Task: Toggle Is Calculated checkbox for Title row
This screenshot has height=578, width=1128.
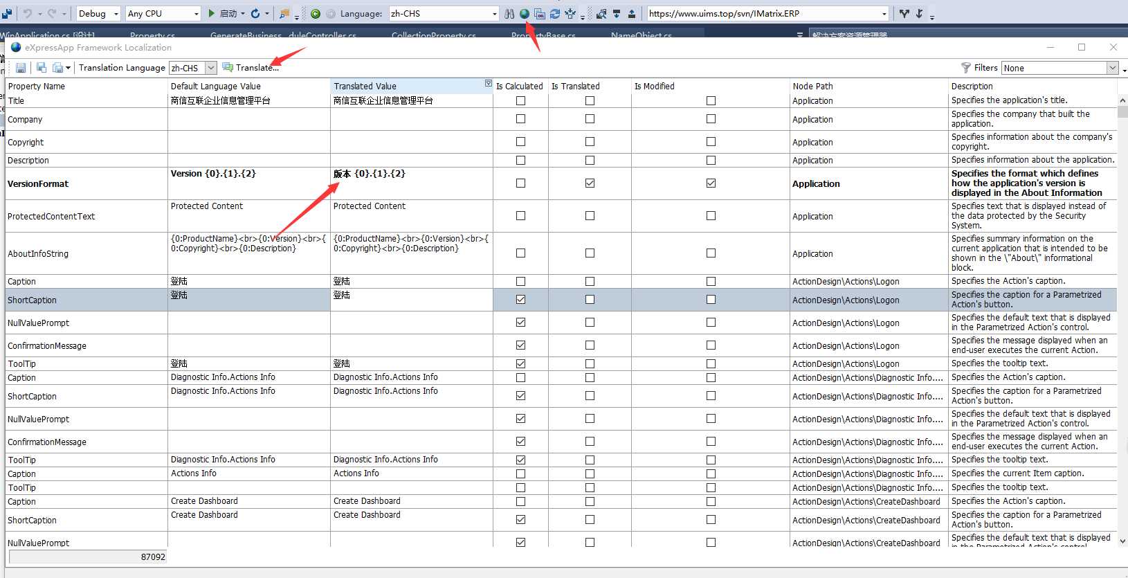Action: (x=520, y=101)
